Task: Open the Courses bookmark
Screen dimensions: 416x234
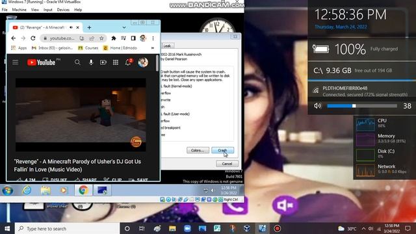Action: coord(88,48)
